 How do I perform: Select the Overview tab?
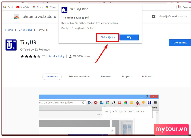coord(52,77)
